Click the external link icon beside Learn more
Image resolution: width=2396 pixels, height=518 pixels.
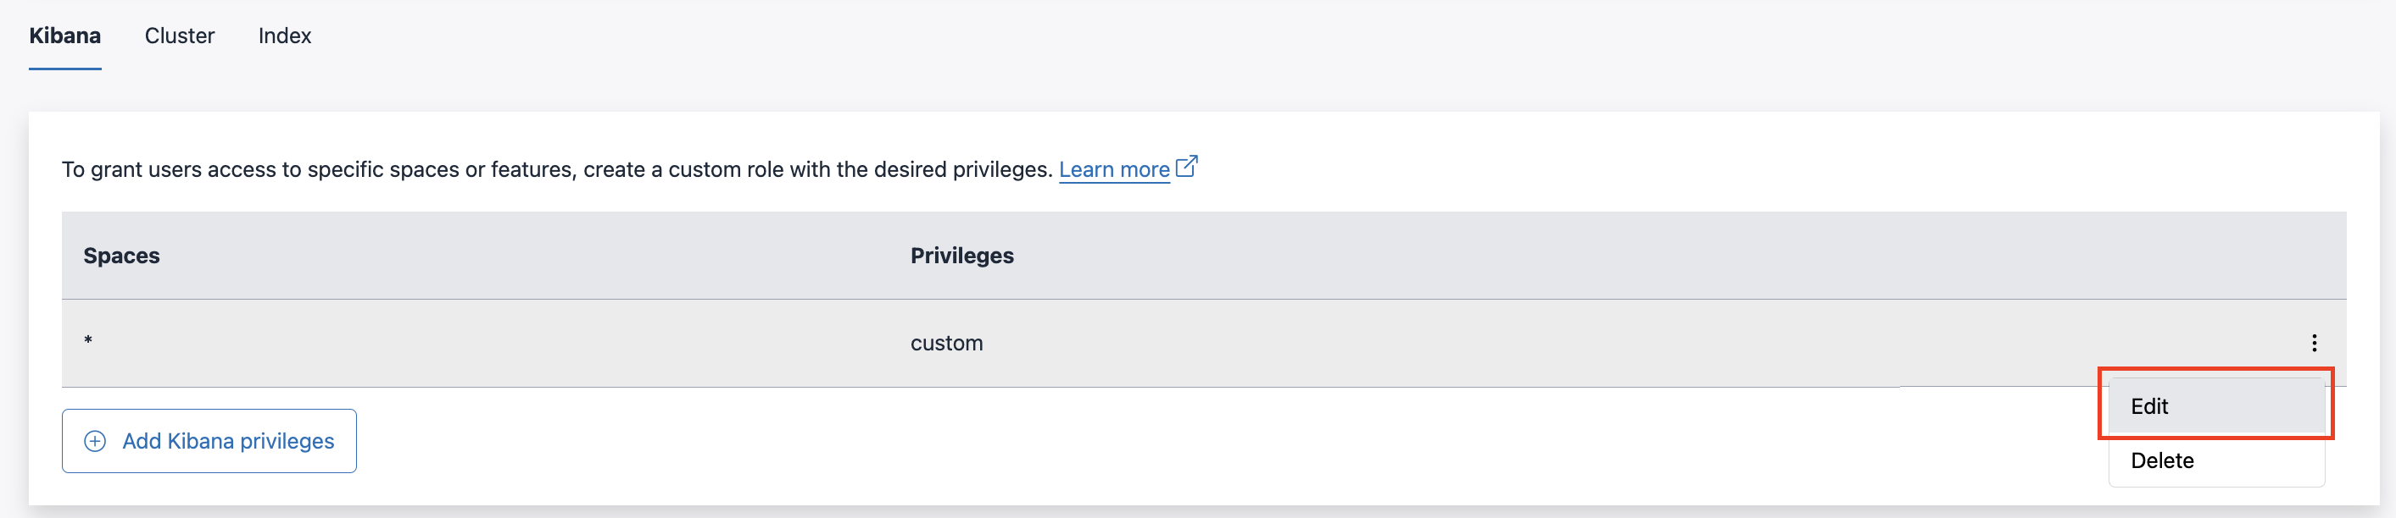click(x=1186, y=167)
